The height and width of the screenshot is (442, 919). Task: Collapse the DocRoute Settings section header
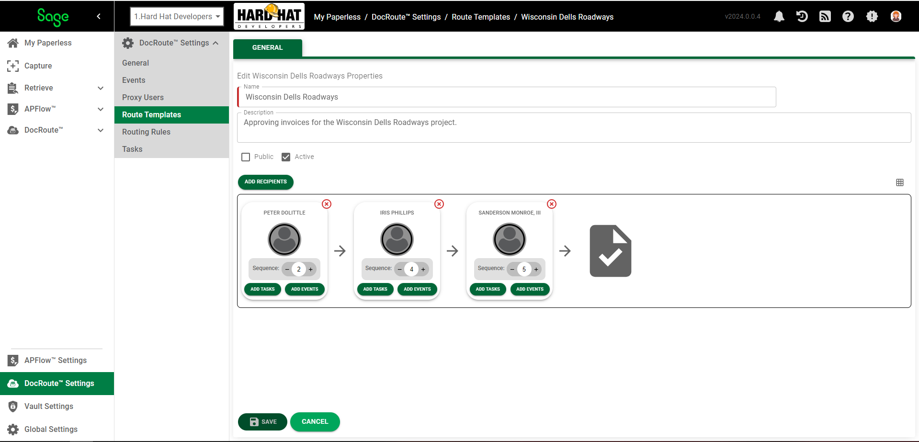(171, 43)
